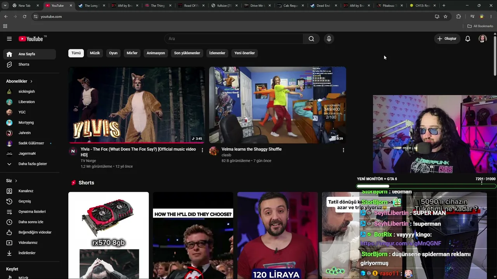Image resolution: width=497 pixels, height=279 pixels.
Task: Click the browser address bar URL
Action: pos(51,17)
